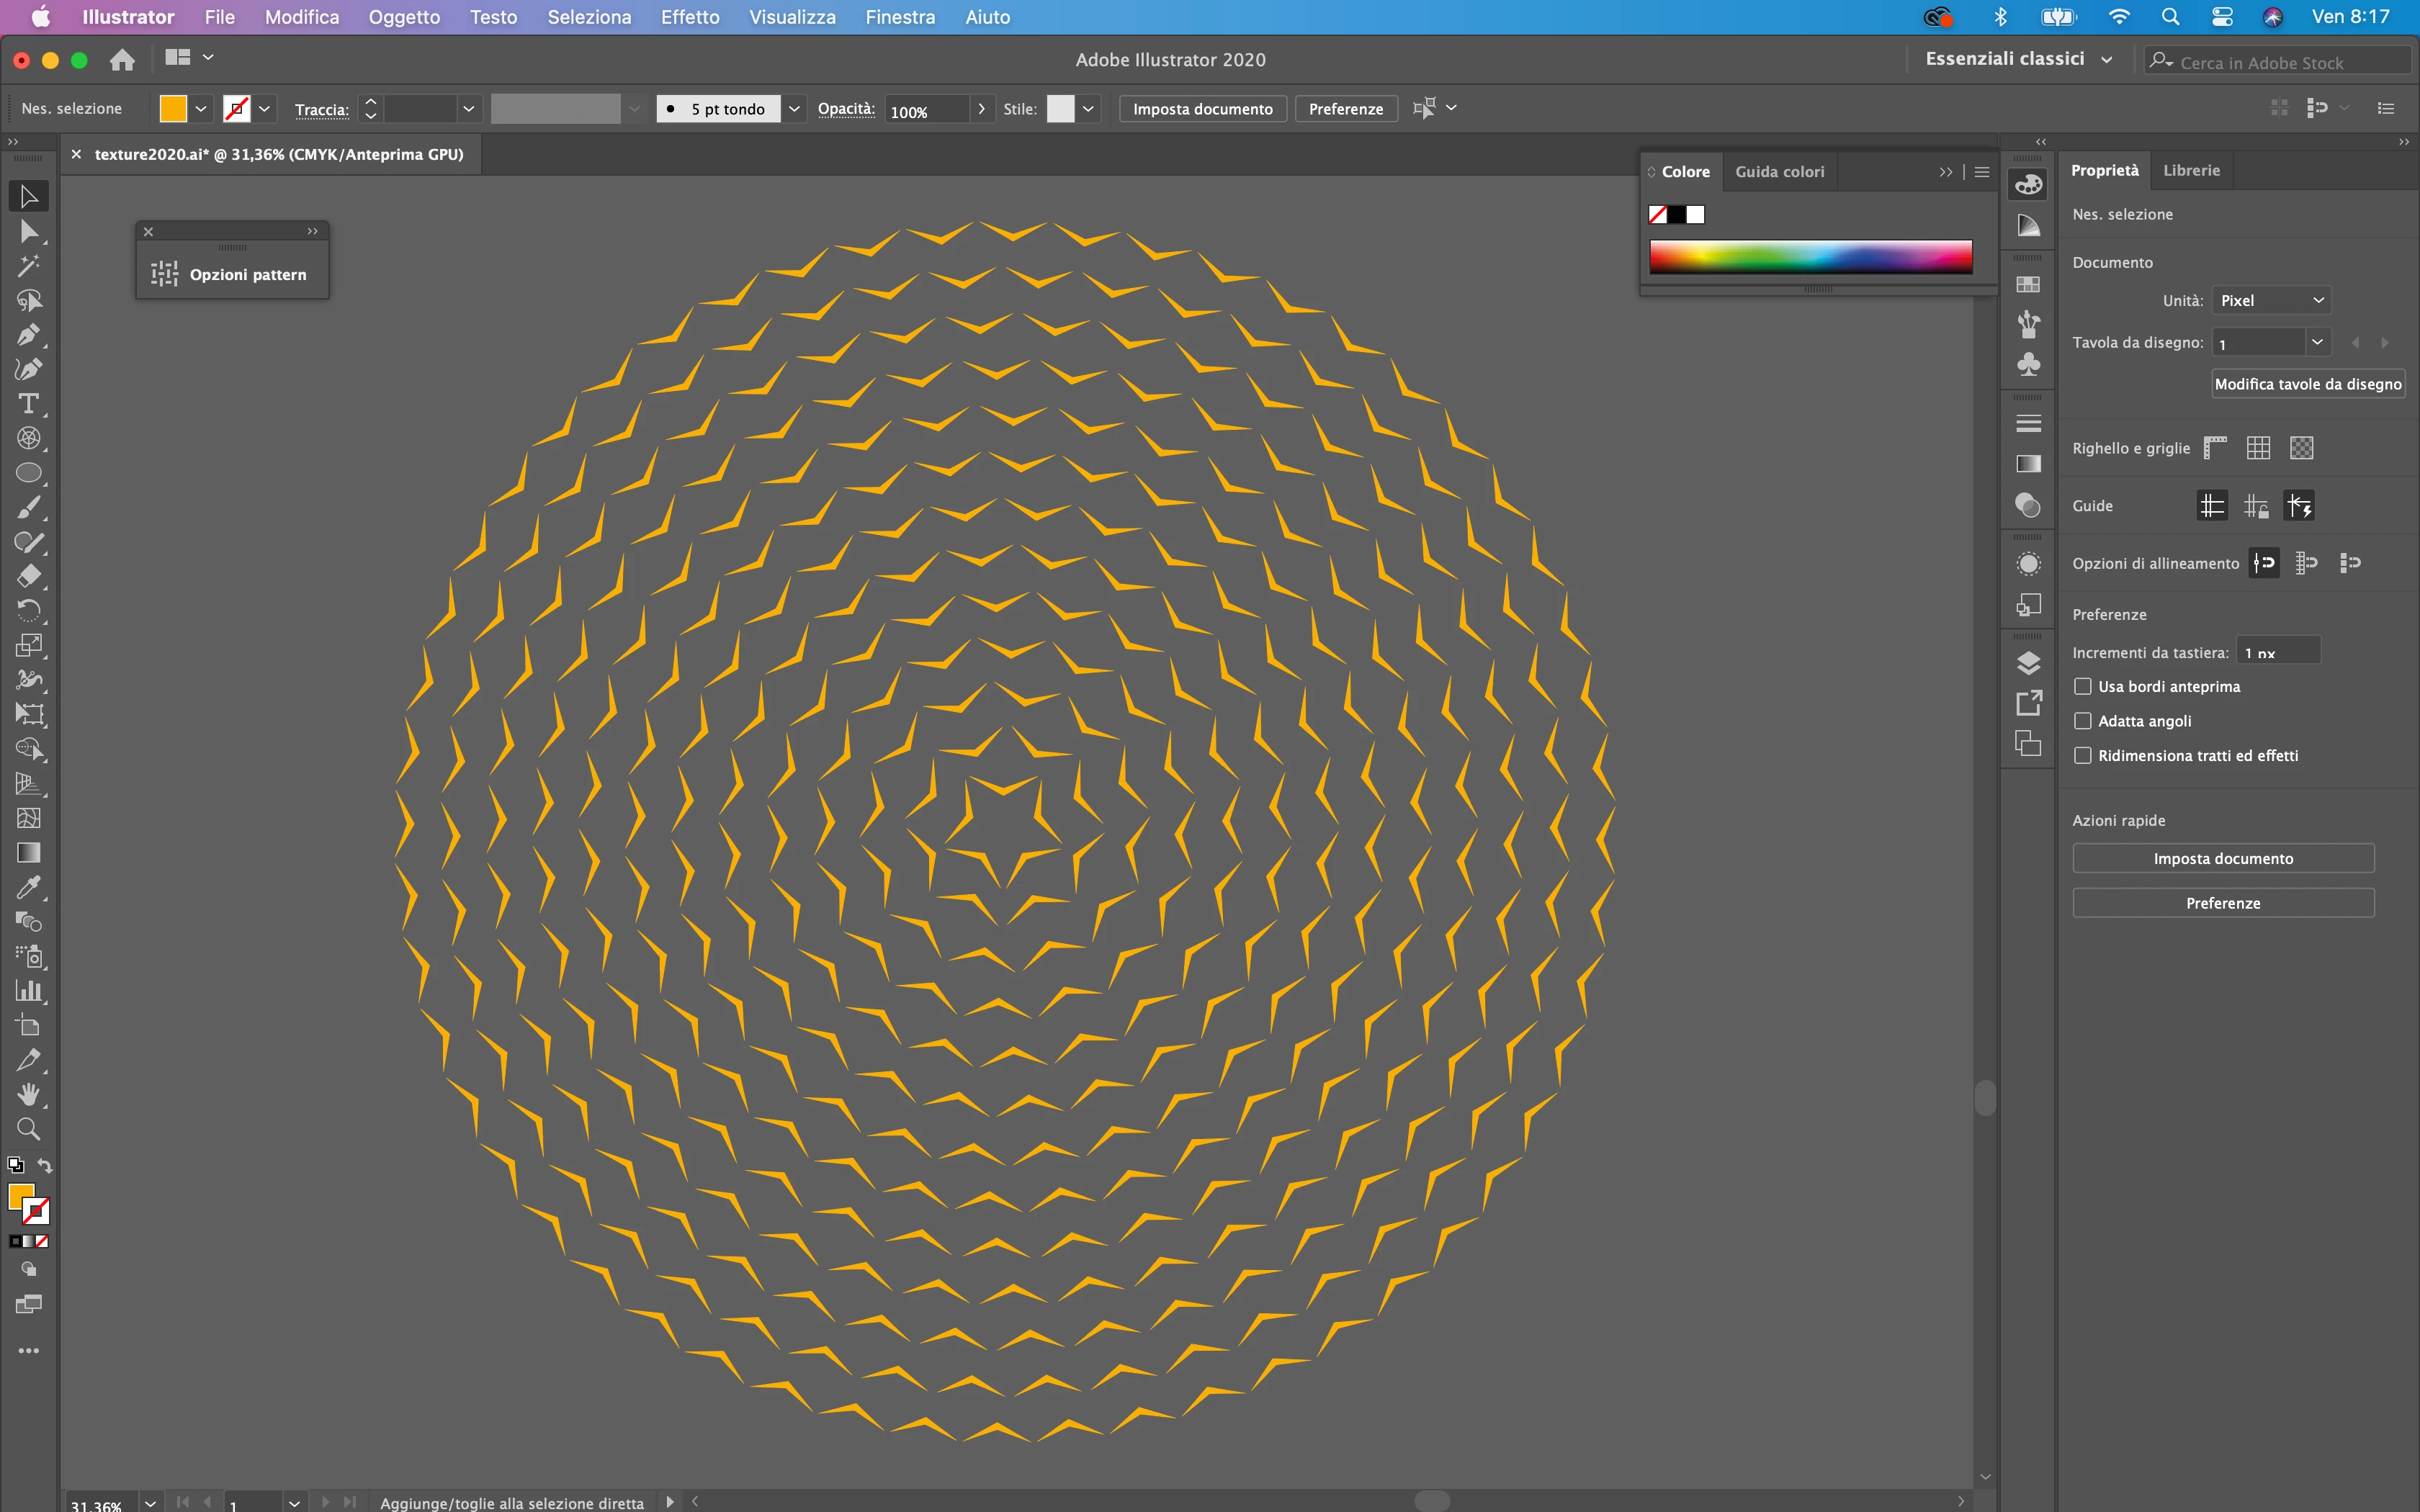This screenshot has height=1512, width=2420.
Task: Select the Direct Selection tool
Action: pyautogui.click(x=28, y=232)
